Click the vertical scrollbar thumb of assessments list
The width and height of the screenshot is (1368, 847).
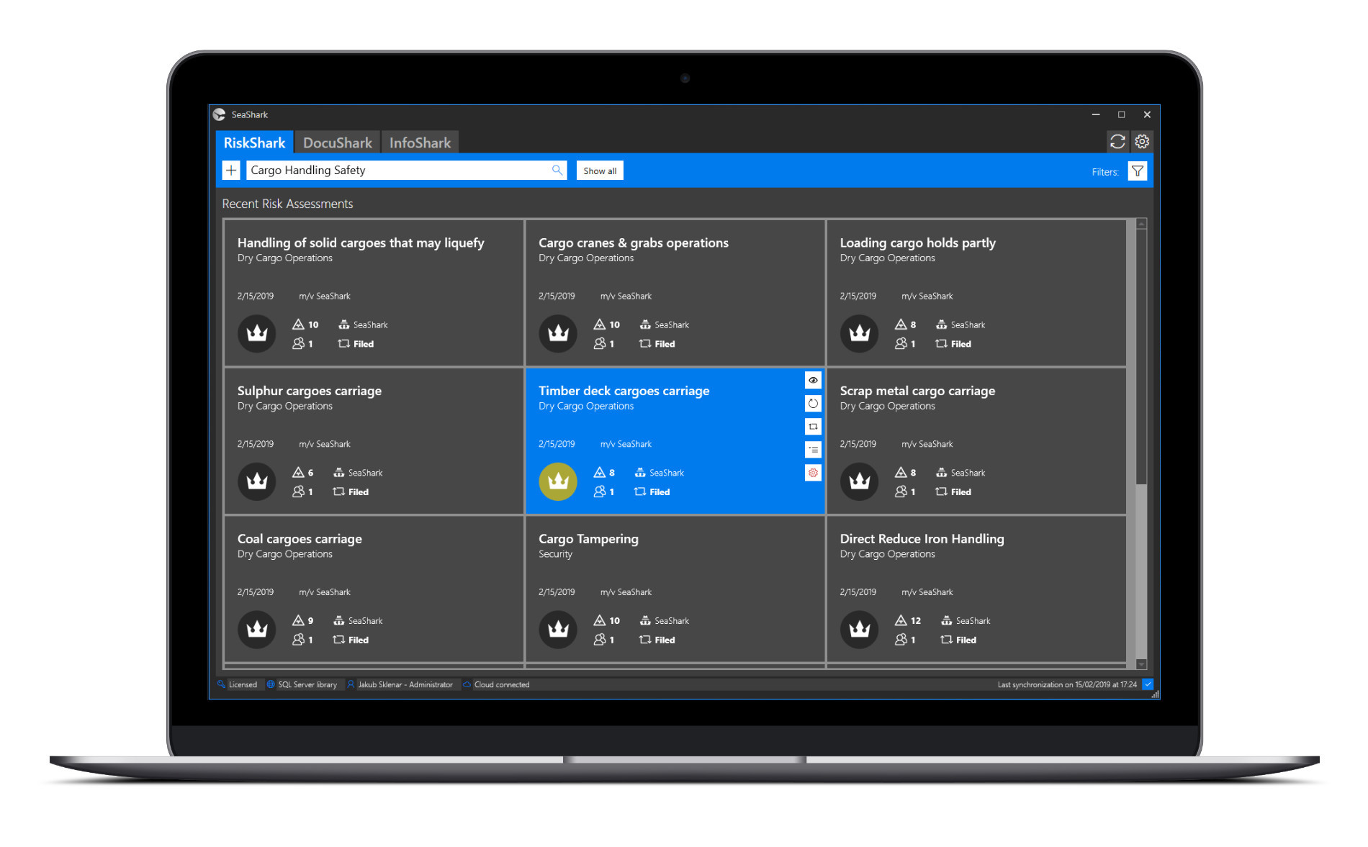[1141, 357]
